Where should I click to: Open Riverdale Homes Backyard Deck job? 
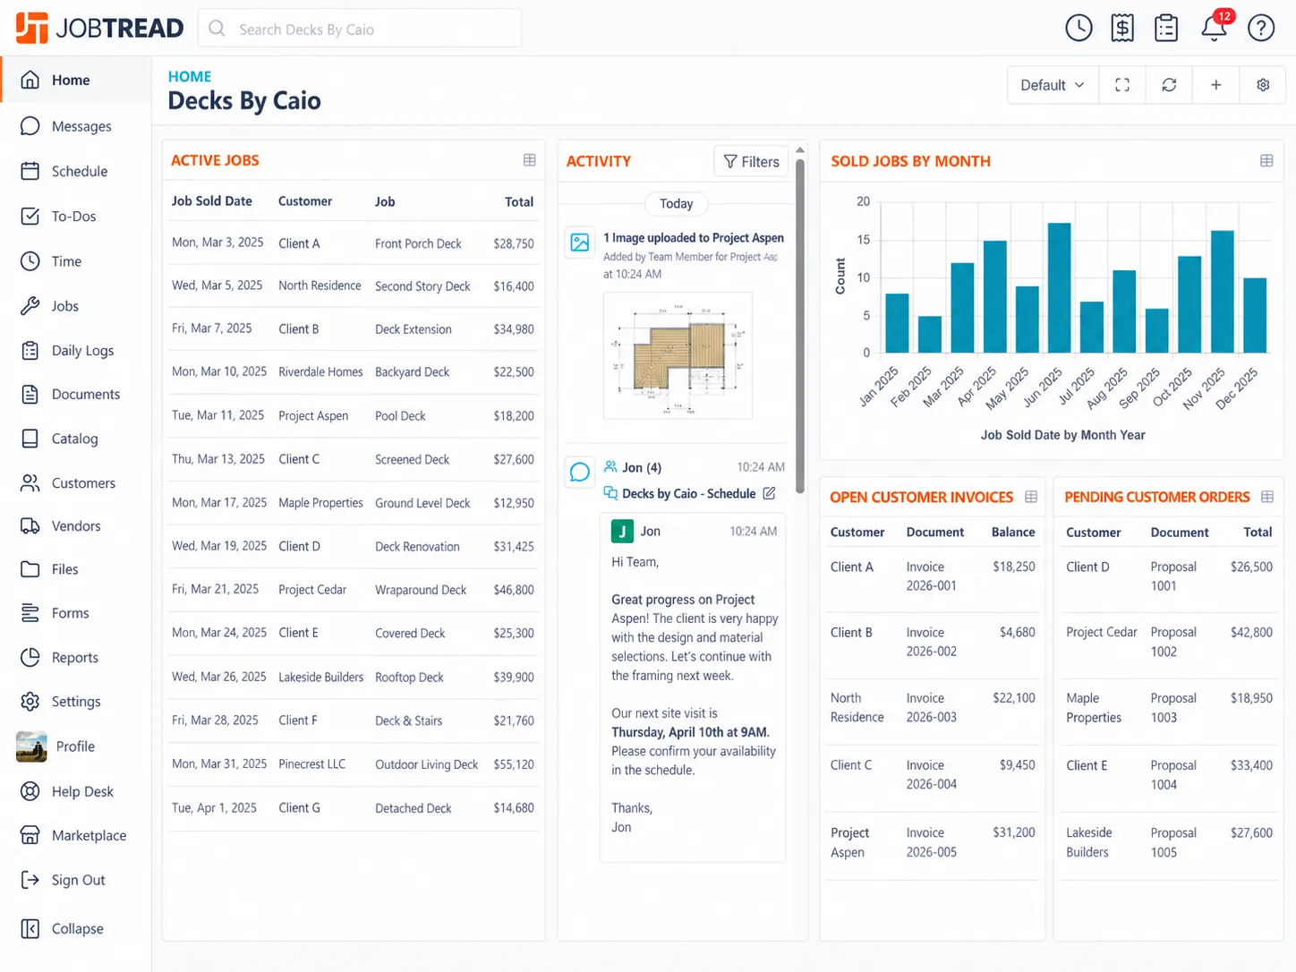pyautogui.click(x=354, y=372)
